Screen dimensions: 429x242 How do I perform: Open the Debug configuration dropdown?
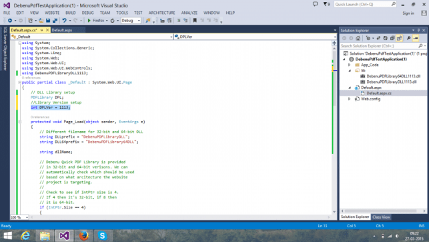point(131,21)
